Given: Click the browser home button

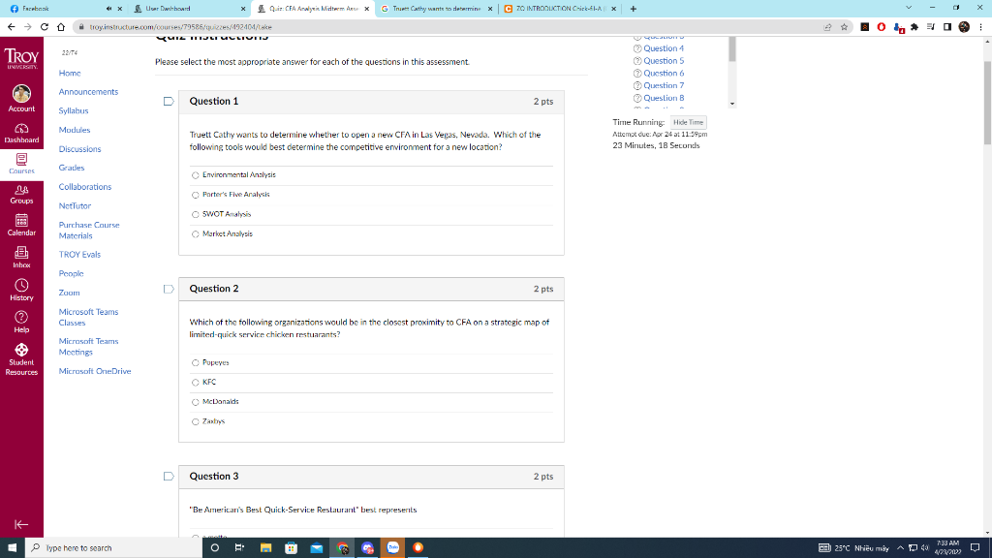Looking at the screenshot, I should [x=61, y=26].
